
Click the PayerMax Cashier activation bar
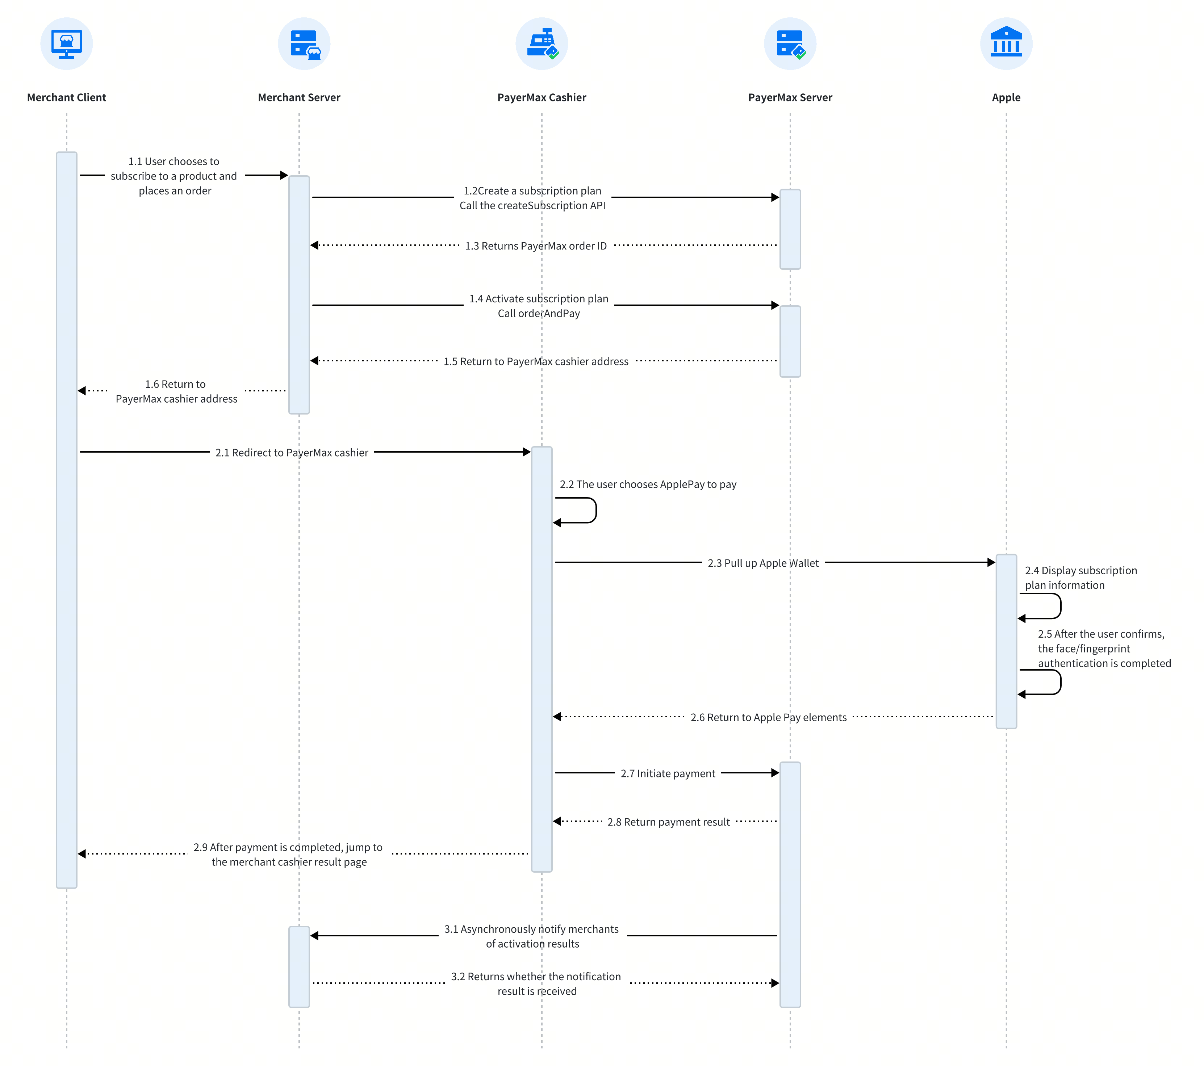[542, 659]
